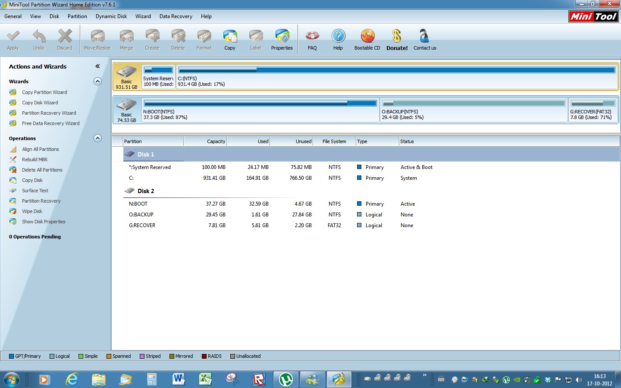The height and width of the screenshot is (388, 621).
Task: Click the Create partition icon
Action: point(152,36)
